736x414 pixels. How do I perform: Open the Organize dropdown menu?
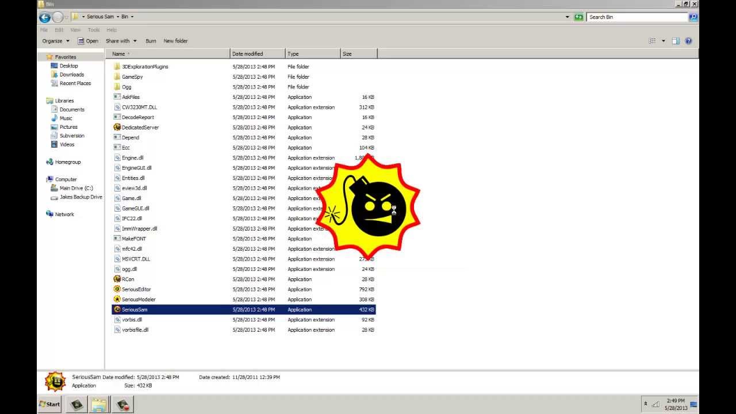[55, 41]
